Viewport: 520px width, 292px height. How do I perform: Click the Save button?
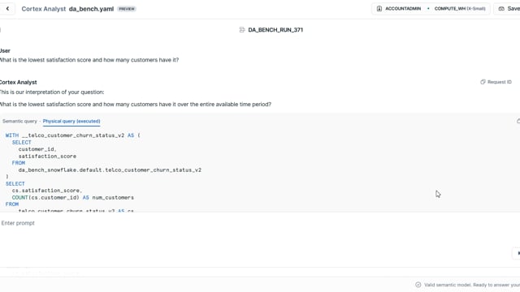tap(511, 9)
